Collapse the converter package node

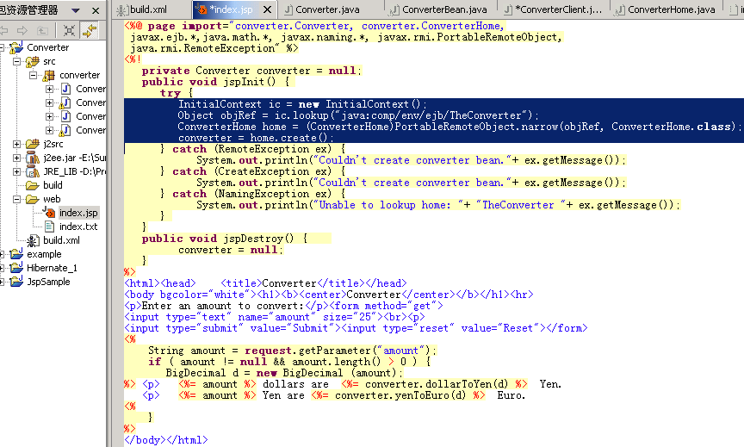(x=34, y=75)
